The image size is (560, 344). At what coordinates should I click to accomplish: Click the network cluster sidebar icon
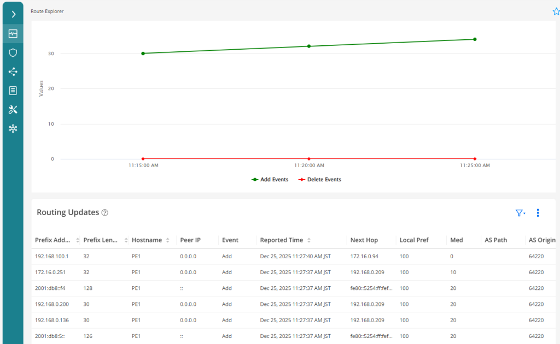click(13, 129)
